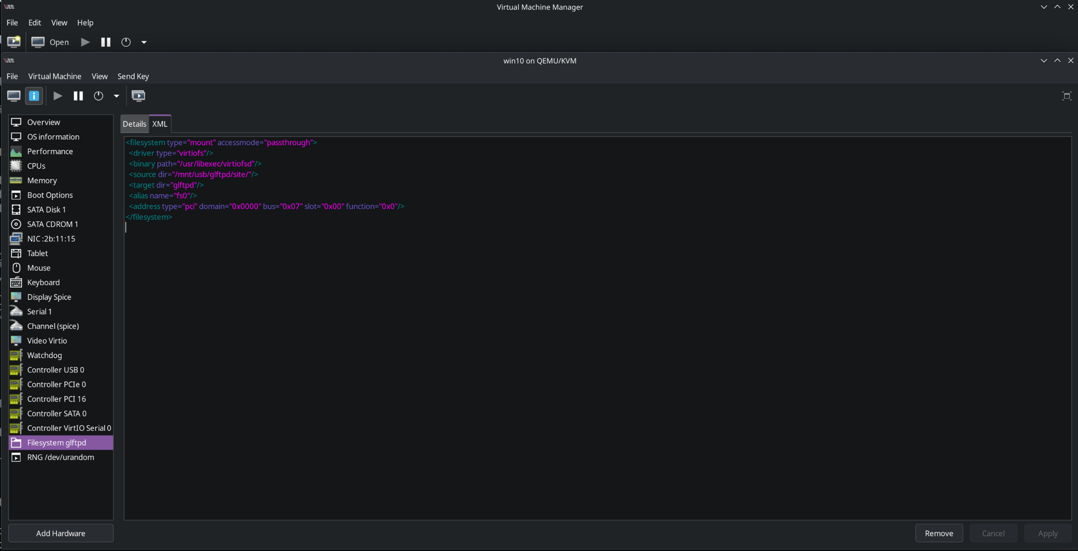Click the Add Hardware button
This screenshot has width=1078, height=551.
pyautogui.click(x=60, y=533)
